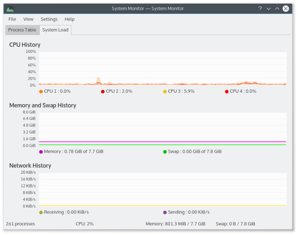Click the magenta Memory legend dot
The height and width of the screenshot is (235, 298).
coord(41,152)
